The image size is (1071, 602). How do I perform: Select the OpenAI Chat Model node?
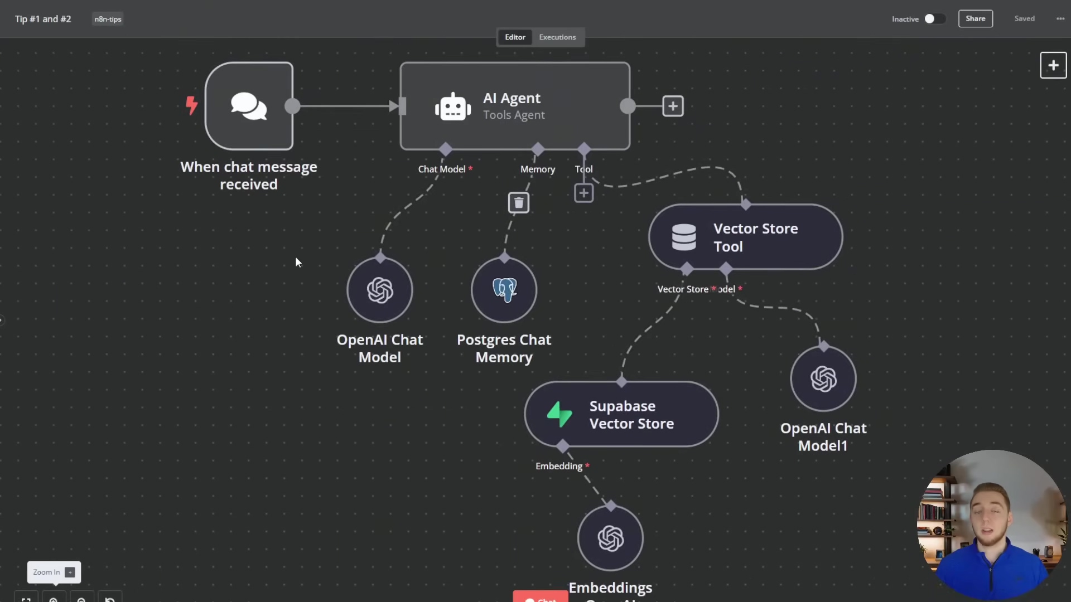pyautogui.click(x=380, y=290)
